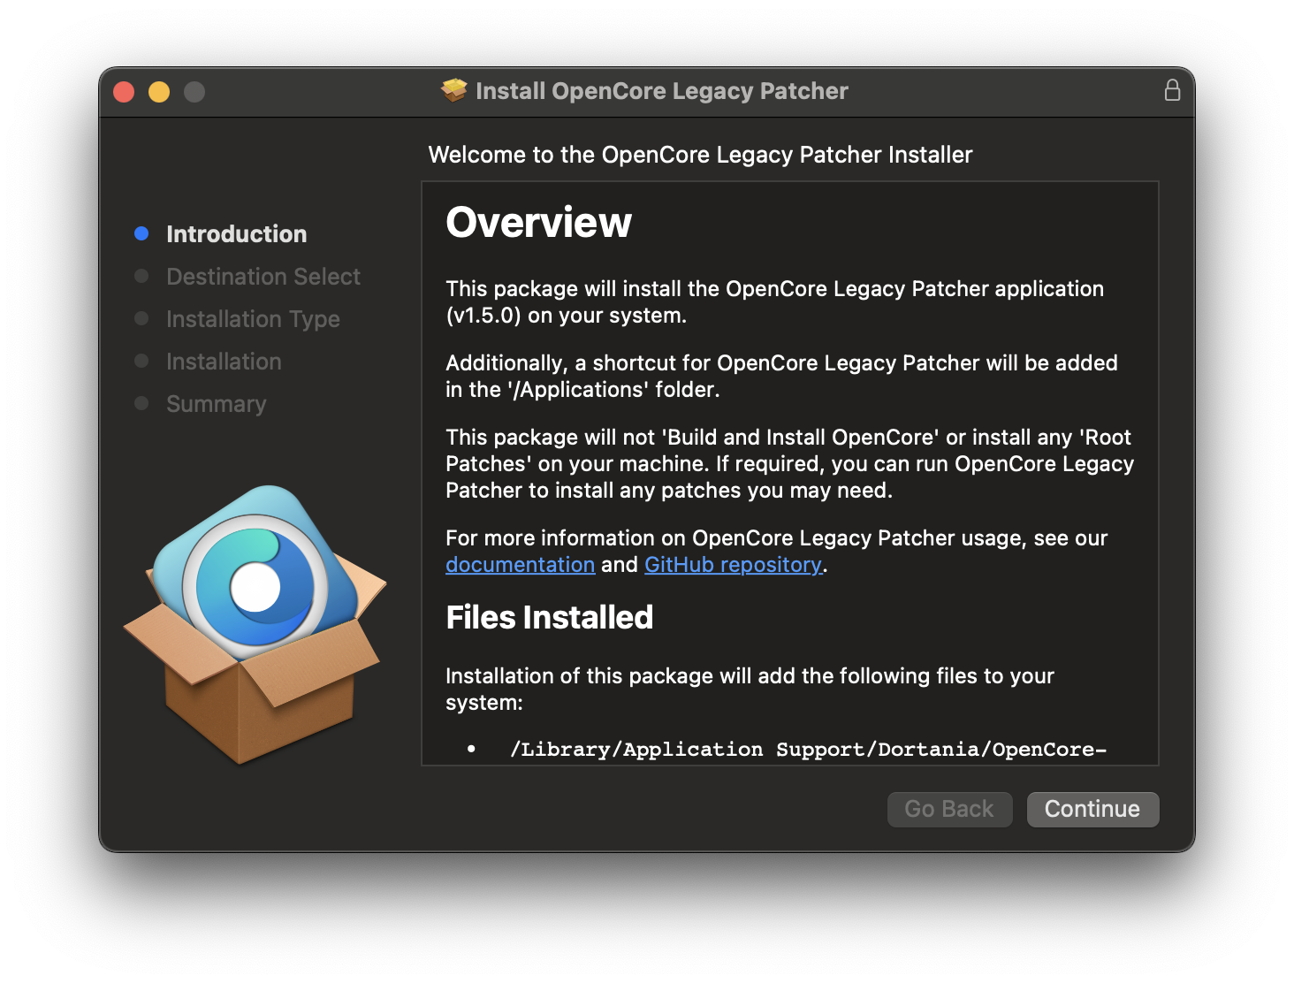Click the gray bullet beside Destination Select

pyautogui.click(x=141, y=276)
